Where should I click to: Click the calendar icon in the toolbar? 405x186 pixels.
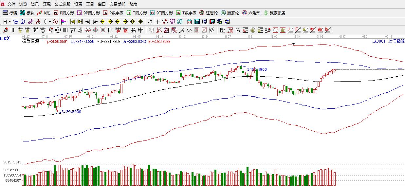190,22
